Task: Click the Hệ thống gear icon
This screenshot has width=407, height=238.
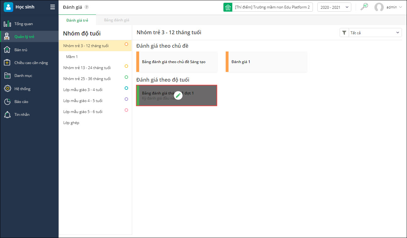Action: [7, 89]
